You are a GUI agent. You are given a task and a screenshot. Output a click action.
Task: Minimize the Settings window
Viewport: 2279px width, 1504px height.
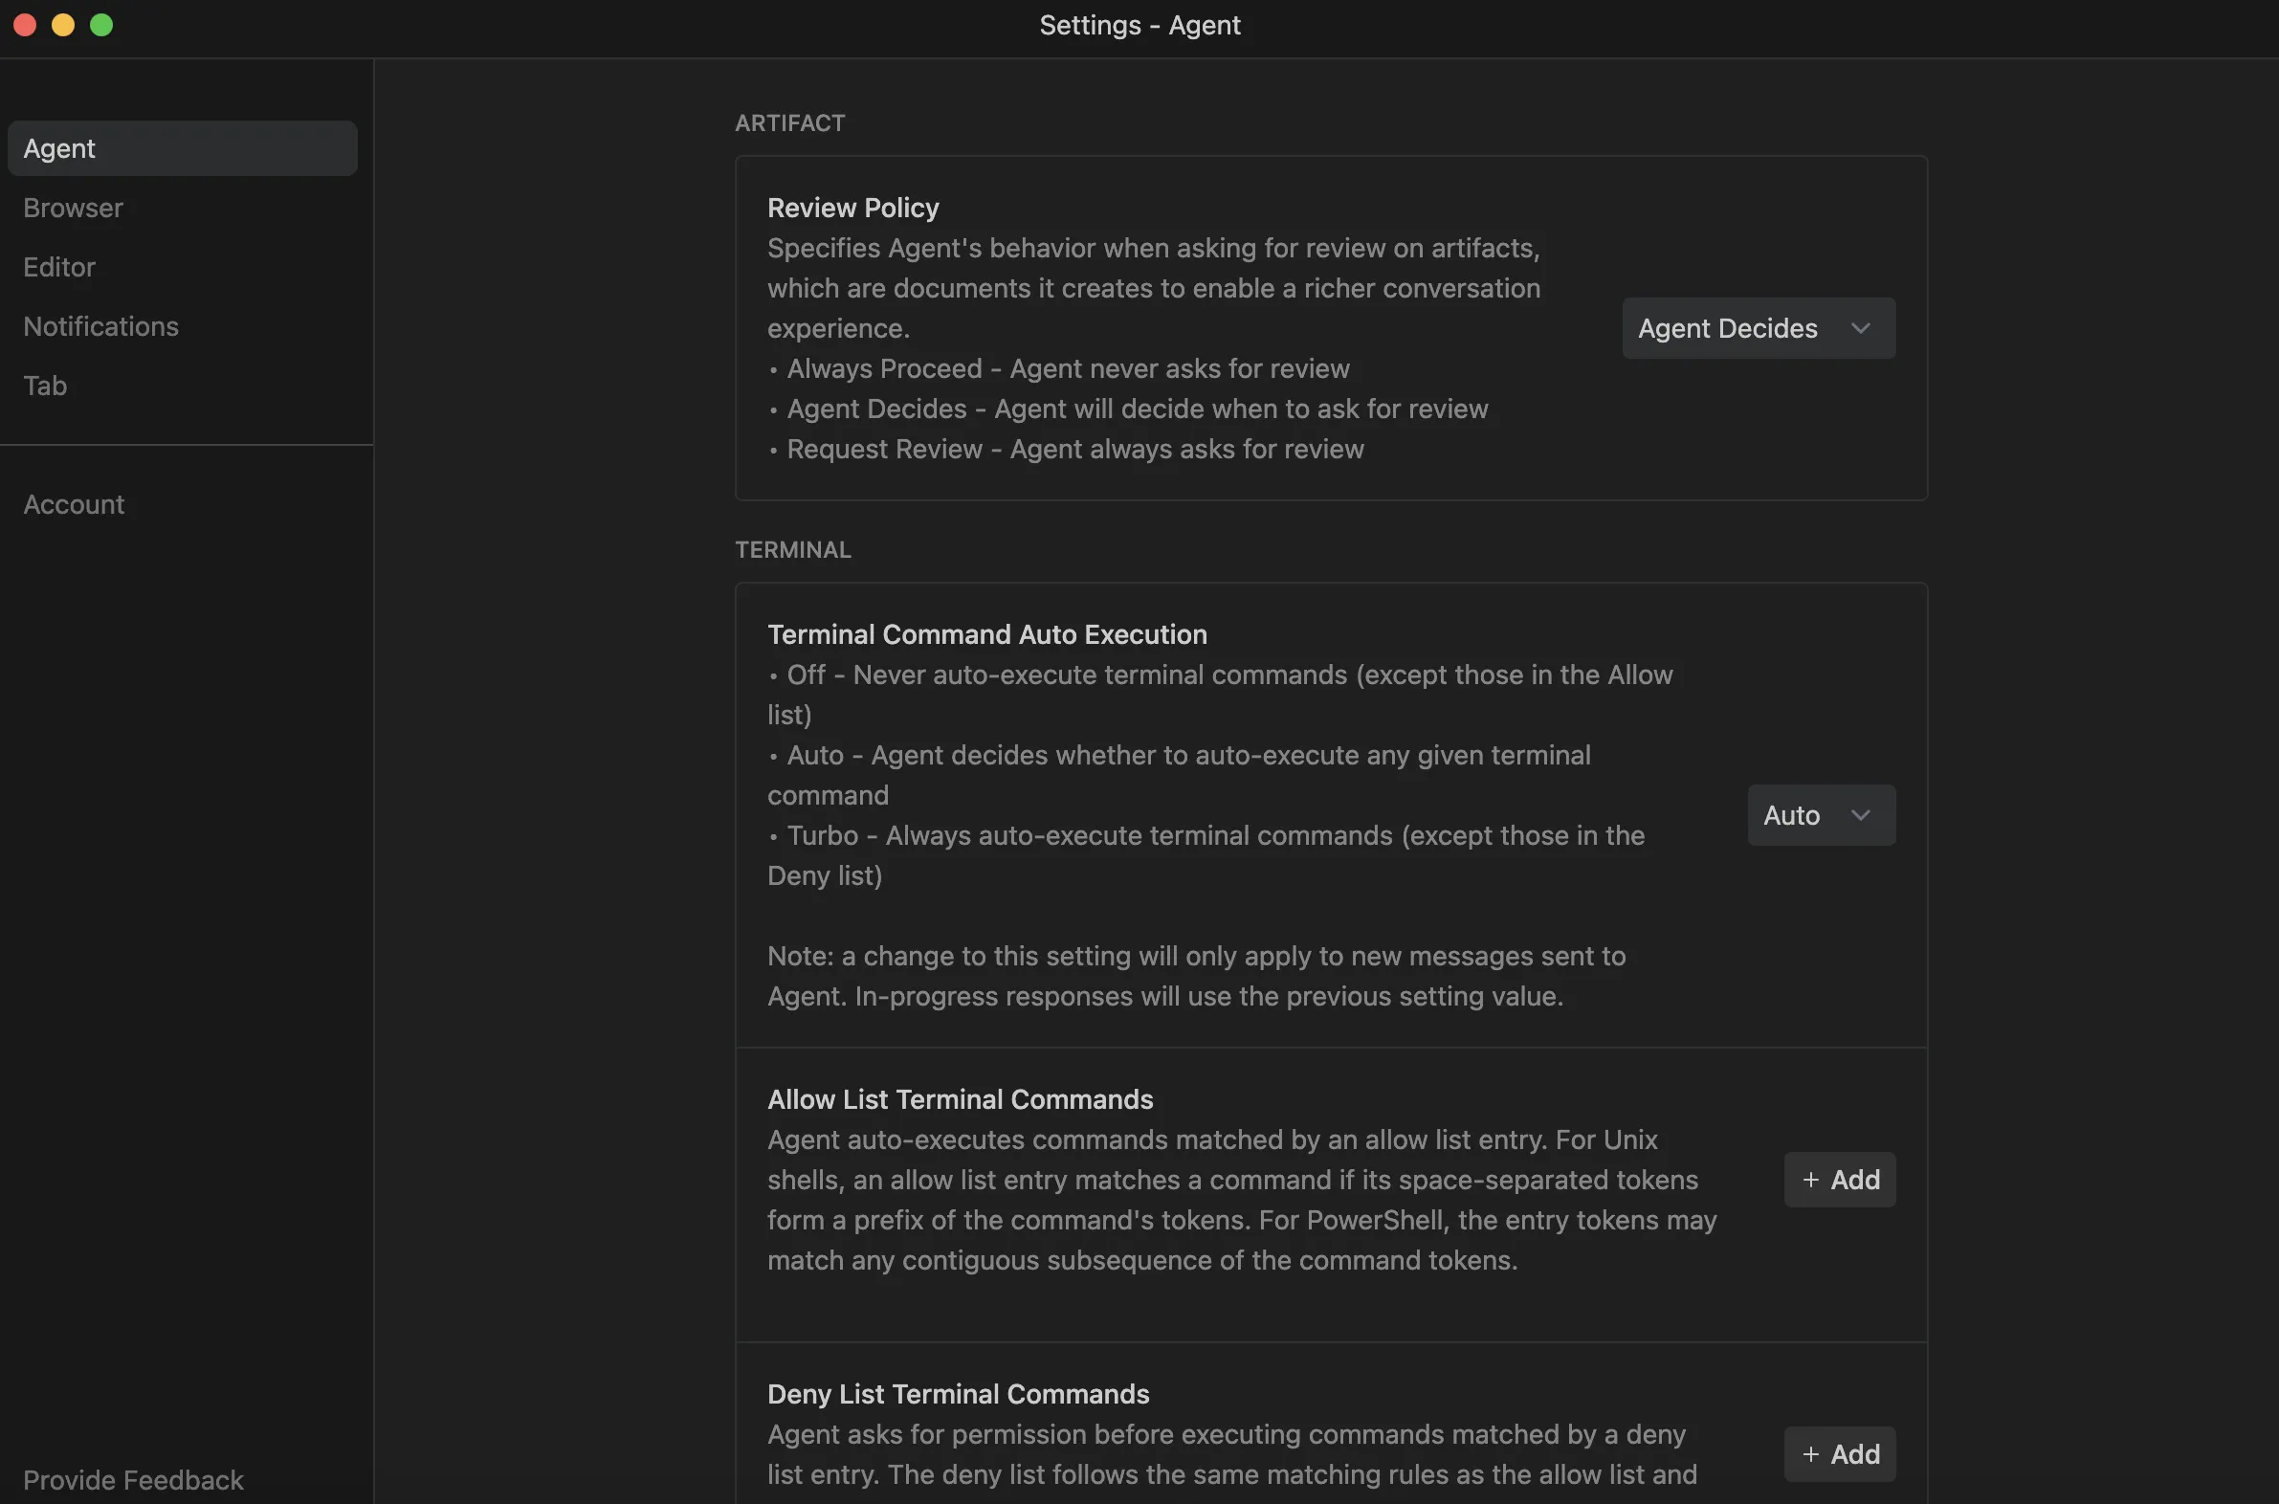click(x=63, y=25)
